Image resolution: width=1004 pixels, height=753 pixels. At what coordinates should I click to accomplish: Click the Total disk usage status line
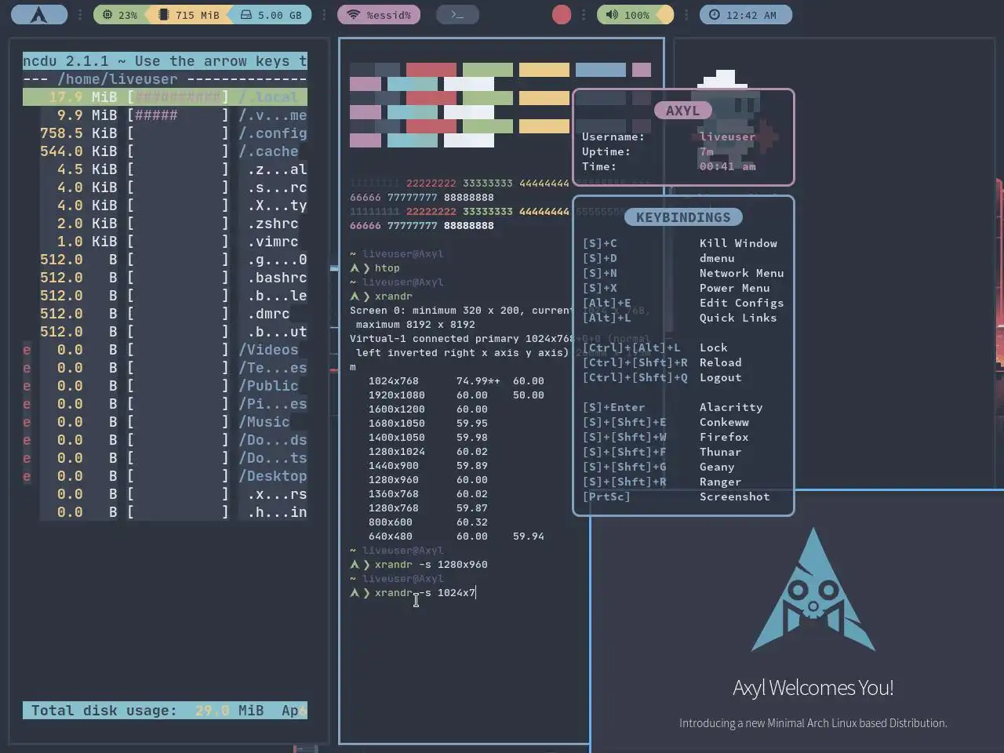tap(165, 711)
